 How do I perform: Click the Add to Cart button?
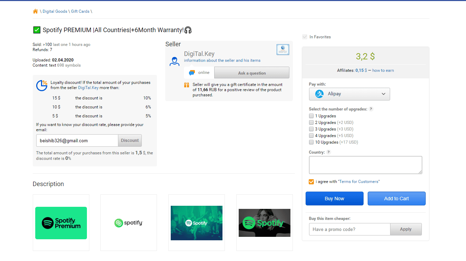click(396, 199)
